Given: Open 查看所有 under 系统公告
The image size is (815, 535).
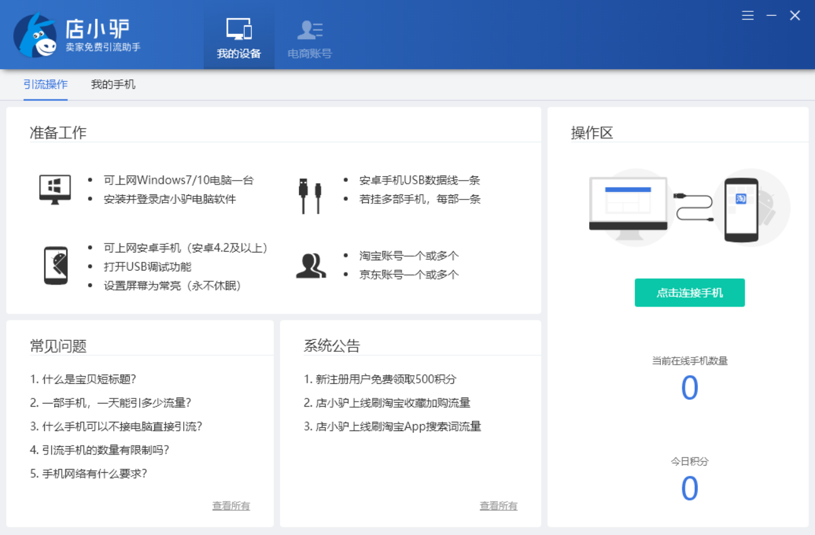Looking at the screenshot, I should coord(498,505).
